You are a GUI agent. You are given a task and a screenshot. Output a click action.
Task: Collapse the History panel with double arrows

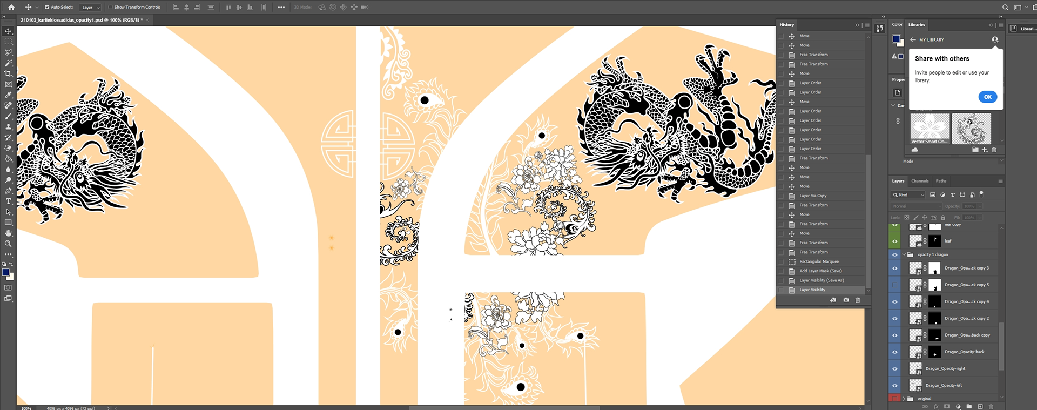point(857,25)
